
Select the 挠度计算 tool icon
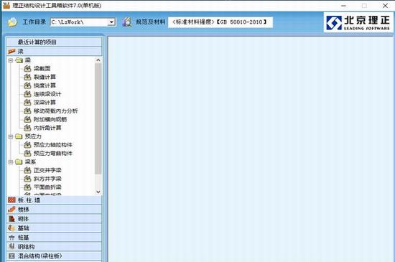point(27,85)
